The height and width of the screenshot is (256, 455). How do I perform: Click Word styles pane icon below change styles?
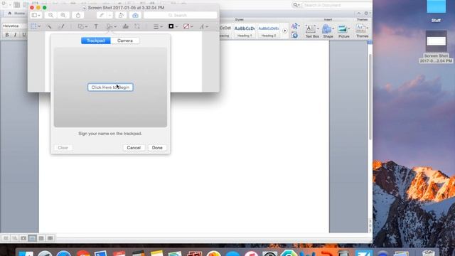(x=295, y=36)
